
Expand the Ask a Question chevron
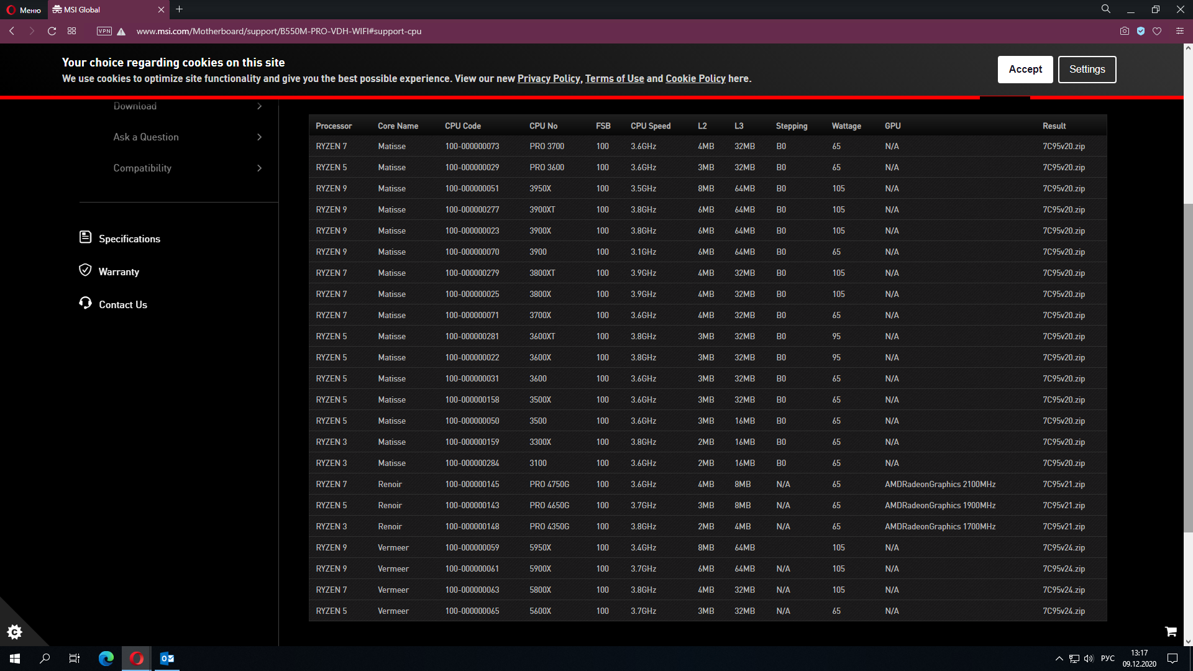(x=260, y=137)
